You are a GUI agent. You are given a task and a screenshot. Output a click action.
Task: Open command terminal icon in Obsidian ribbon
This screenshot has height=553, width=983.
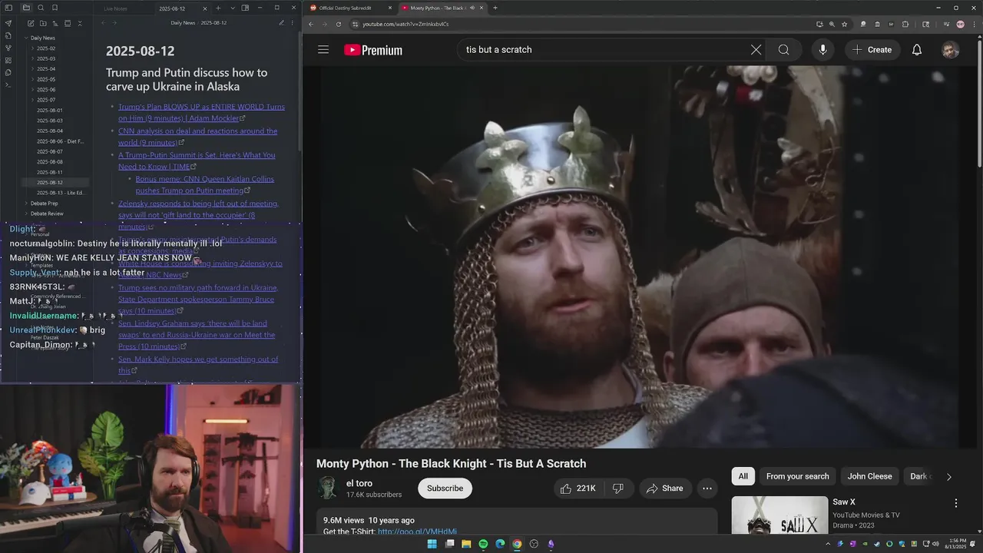click(x=8, y=84)
